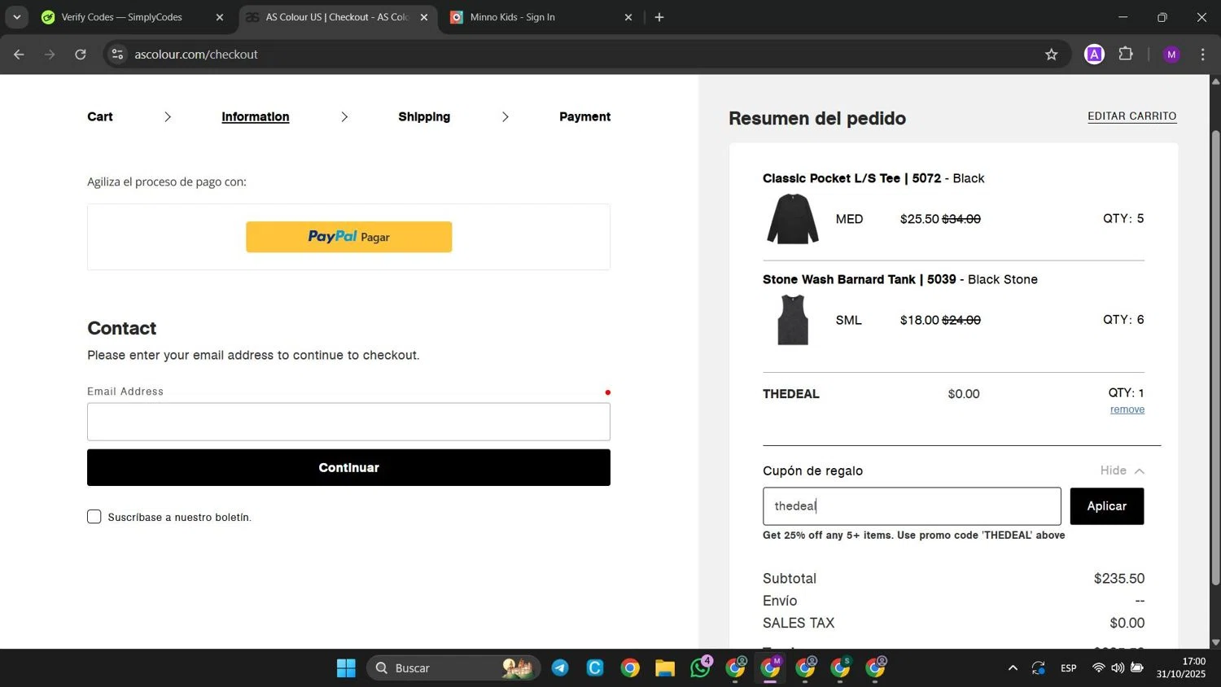
Task: Click the Barnard Tank's $18.00 price
Action: tap(919, 320)
